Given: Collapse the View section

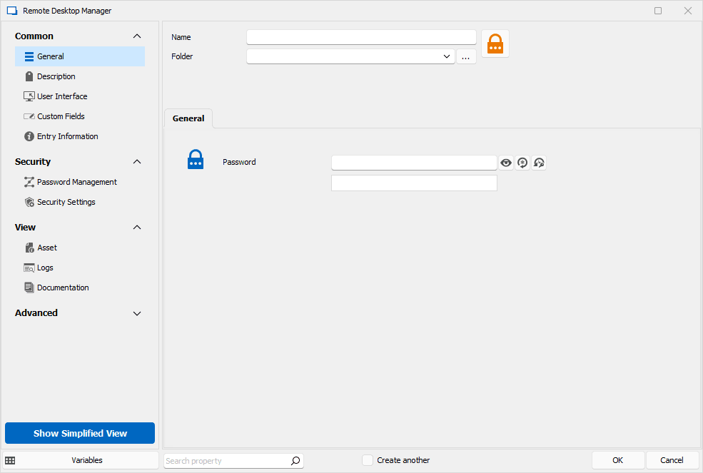Looking at the screenshot, I should coord(137,228).
